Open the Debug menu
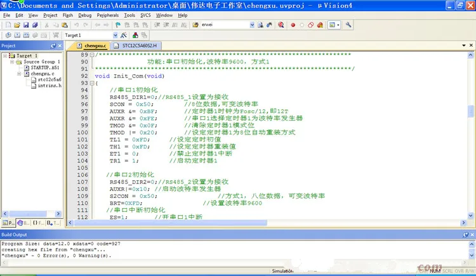 84,15
